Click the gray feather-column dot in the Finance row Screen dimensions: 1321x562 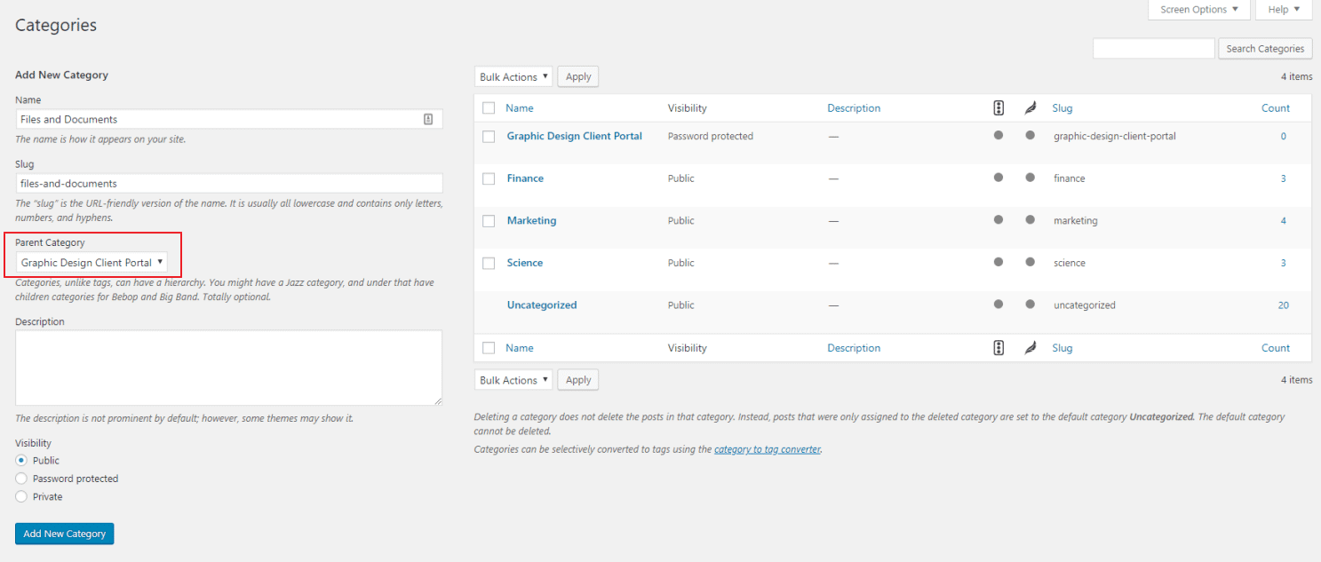(x=1030, y=178)
